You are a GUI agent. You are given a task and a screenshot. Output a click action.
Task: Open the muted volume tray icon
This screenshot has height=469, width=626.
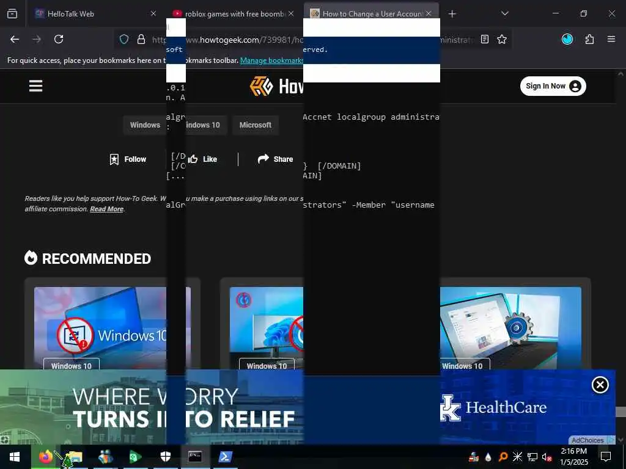pyautogui.click(x=547, y=457)
